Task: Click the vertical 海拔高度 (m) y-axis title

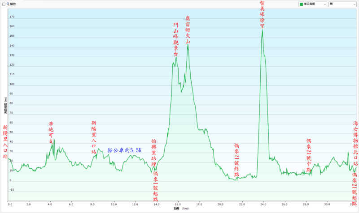Action: pyautogui.click(x=5, y=106)
